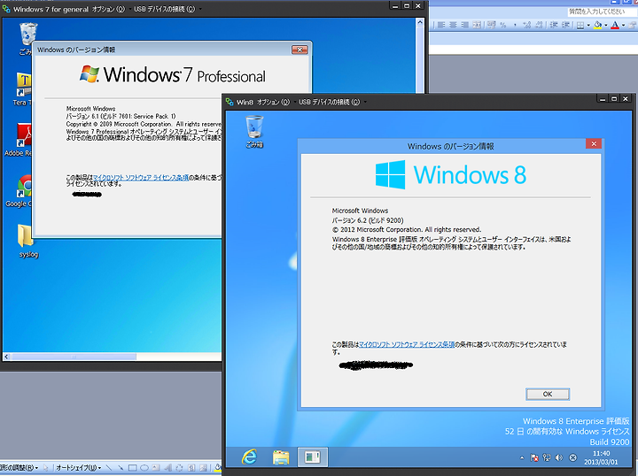
Task: Select active winver app on Win8 taskbar
Action: pos(312,457)
